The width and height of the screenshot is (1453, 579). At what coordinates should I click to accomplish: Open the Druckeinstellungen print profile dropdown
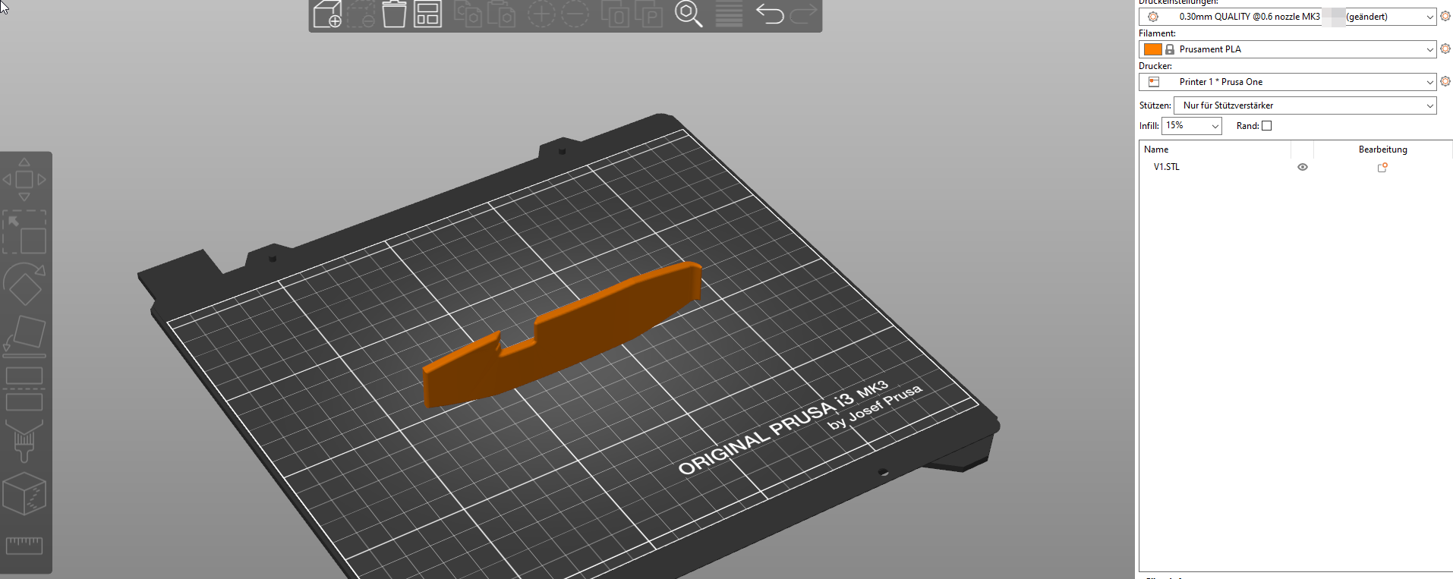(1288, 17)
